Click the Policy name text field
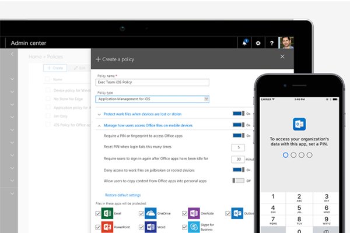Image resolution: width=350 pixels, height=233 pixels. point(152,82)
